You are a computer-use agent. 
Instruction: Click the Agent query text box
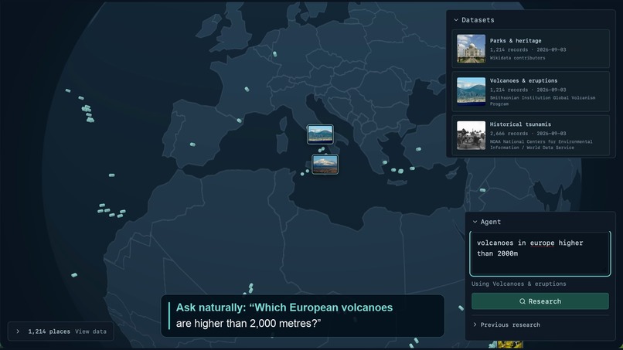coord(540,254)
